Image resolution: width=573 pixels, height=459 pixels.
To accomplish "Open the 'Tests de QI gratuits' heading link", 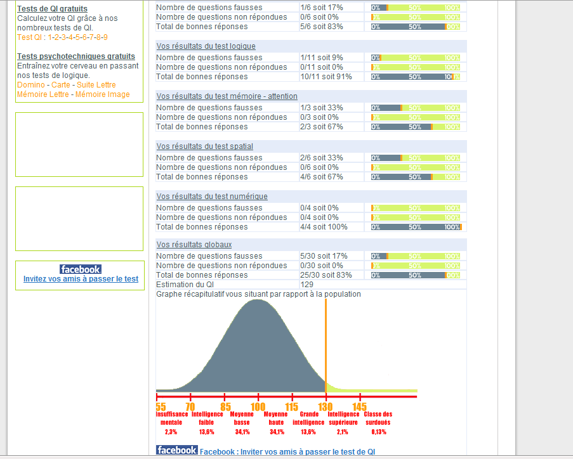I will [x=52, y=9].
